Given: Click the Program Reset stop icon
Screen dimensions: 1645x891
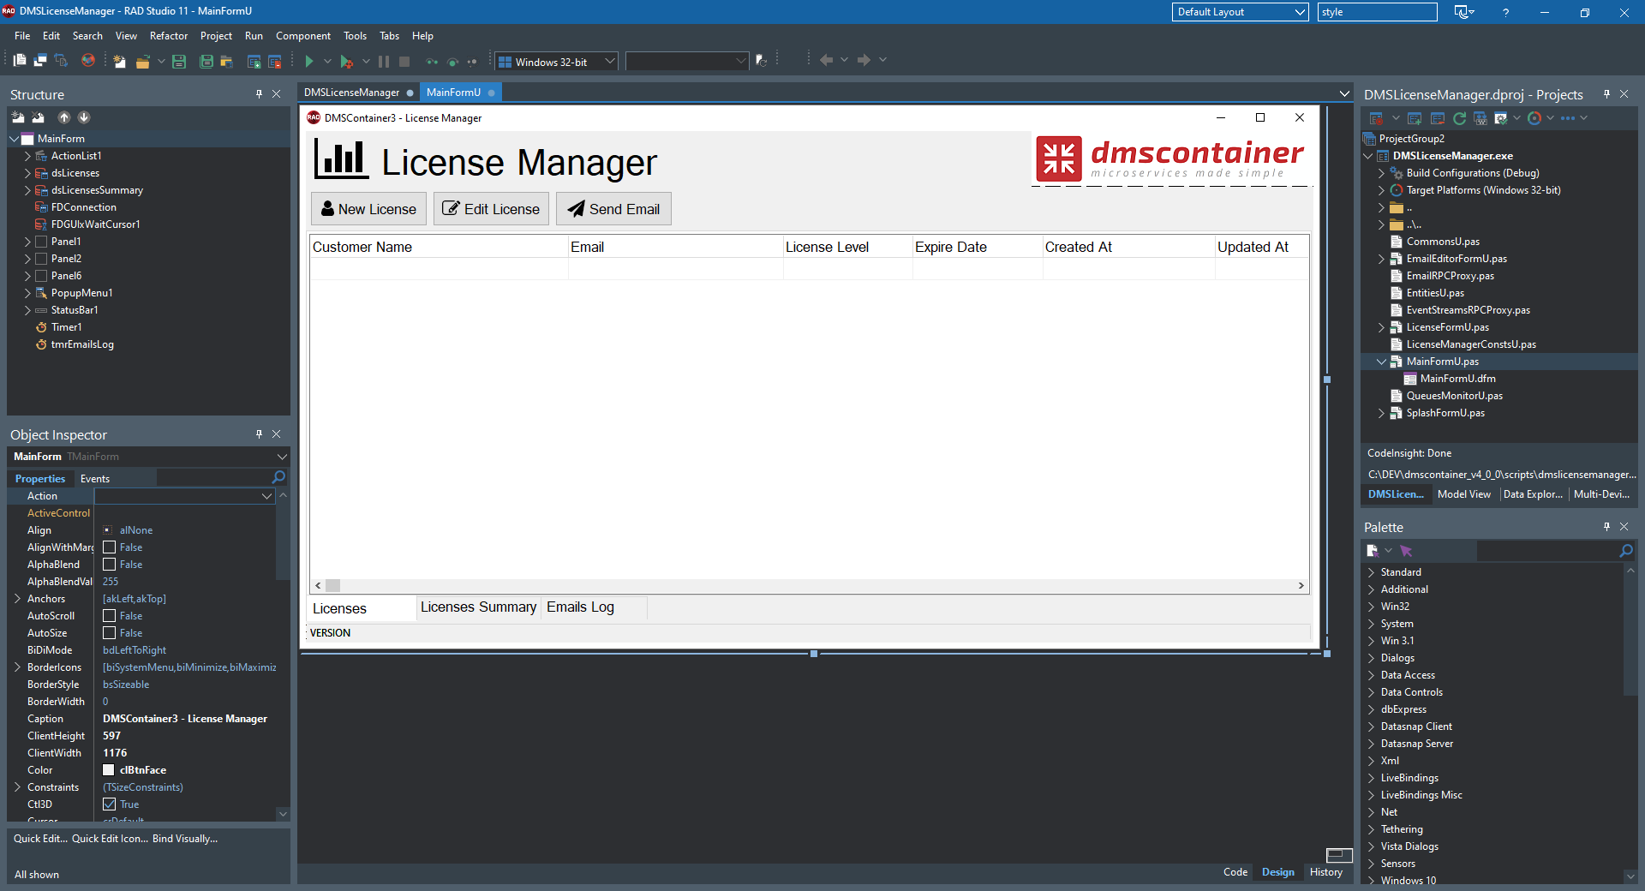Looking at the screenshot, I should pos(404,62).
